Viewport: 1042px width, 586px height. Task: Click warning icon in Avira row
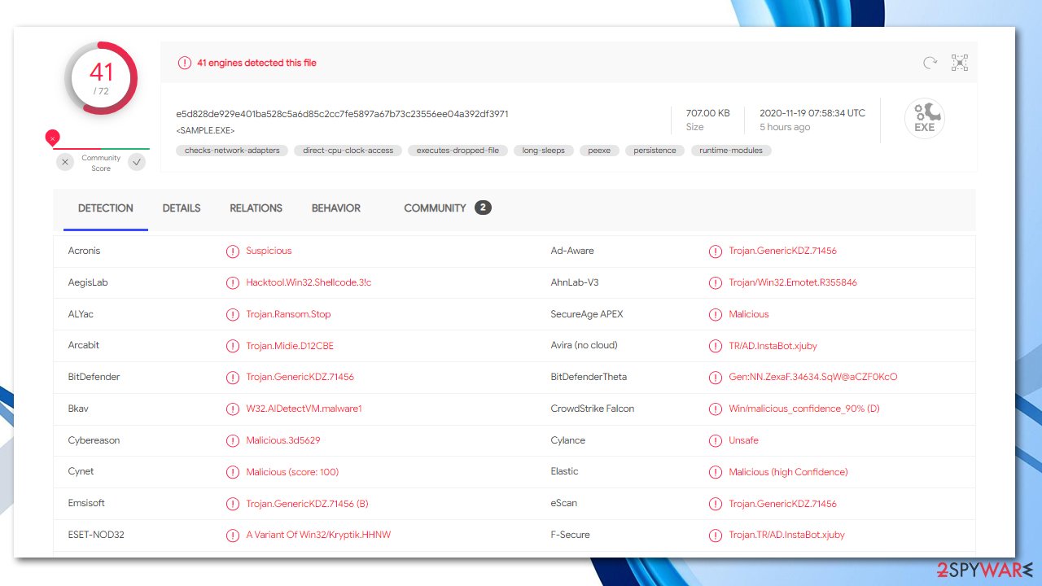[716, 346]
